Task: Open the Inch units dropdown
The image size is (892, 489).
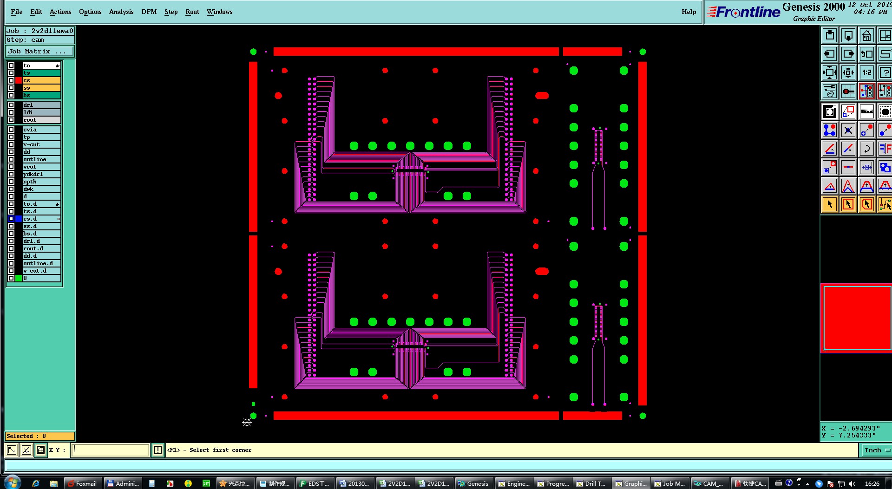Action: click(x=876, y=450)
